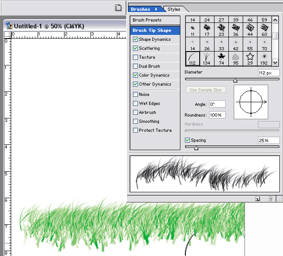Click the brush list scrollbar thumb
The width and height of the screenshot is (283, 256).
275,36
